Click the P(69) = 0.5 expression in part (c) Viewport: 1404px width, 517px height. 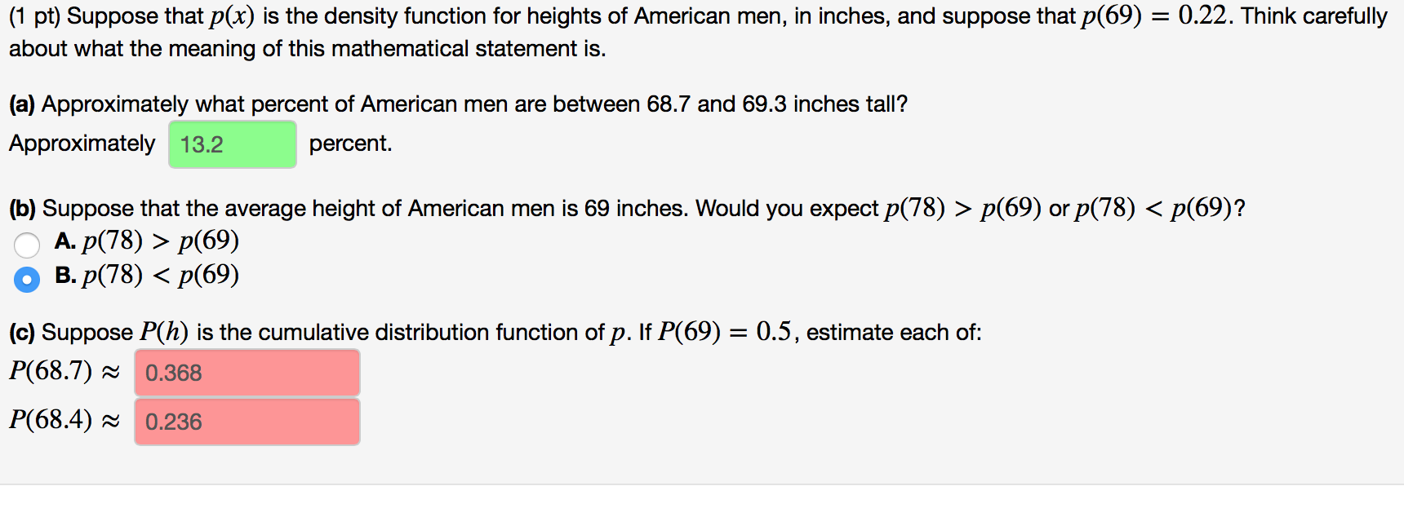[x=725, y=332]
